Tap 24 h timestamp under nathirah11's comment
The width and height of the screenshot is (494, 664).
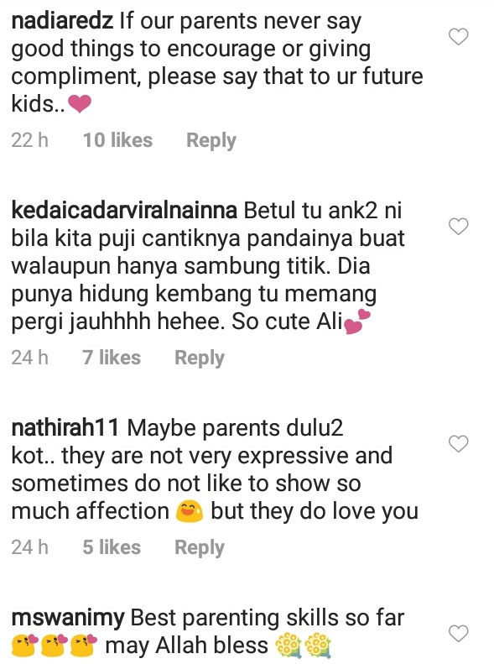tap(30, 547)
